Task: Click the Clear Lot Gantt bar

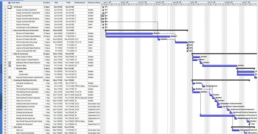Action: coord(236,130)
